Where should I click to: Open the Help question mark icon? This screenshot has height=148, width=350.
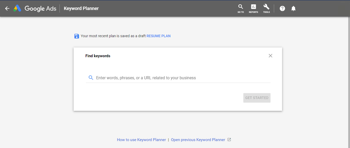point(282,8)
